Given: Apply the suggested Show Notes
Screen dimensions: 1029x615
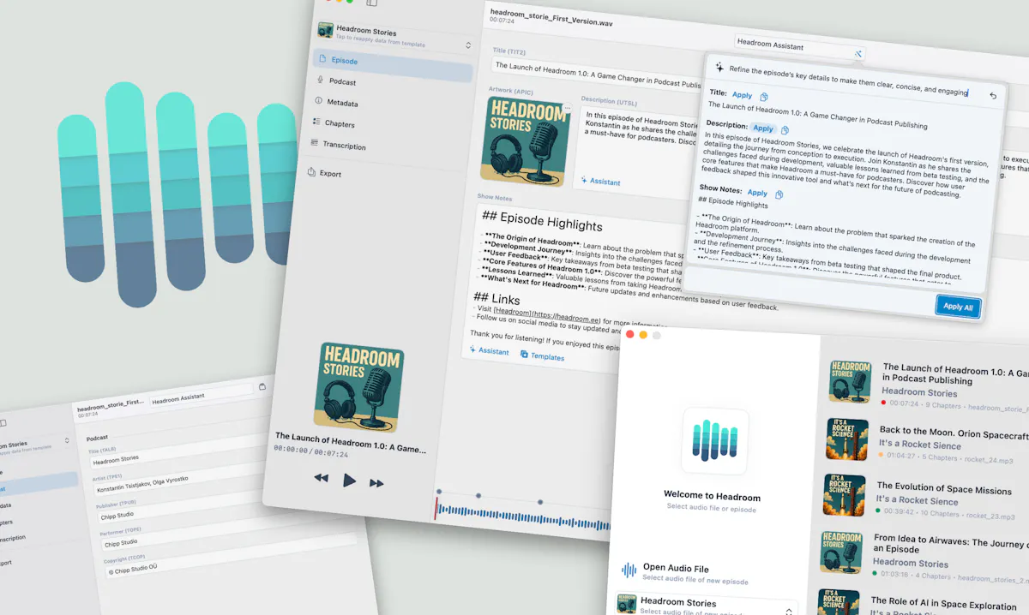Looking at the screenshot, I should (x=757, y=193).
